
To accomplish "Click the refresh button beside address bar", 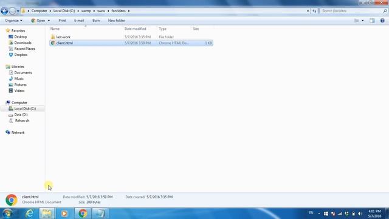I will pos(314,11).
